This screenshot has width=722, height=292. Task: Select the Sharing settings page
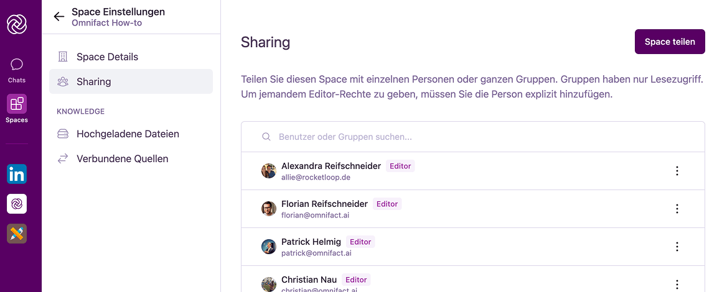(131, 82)
